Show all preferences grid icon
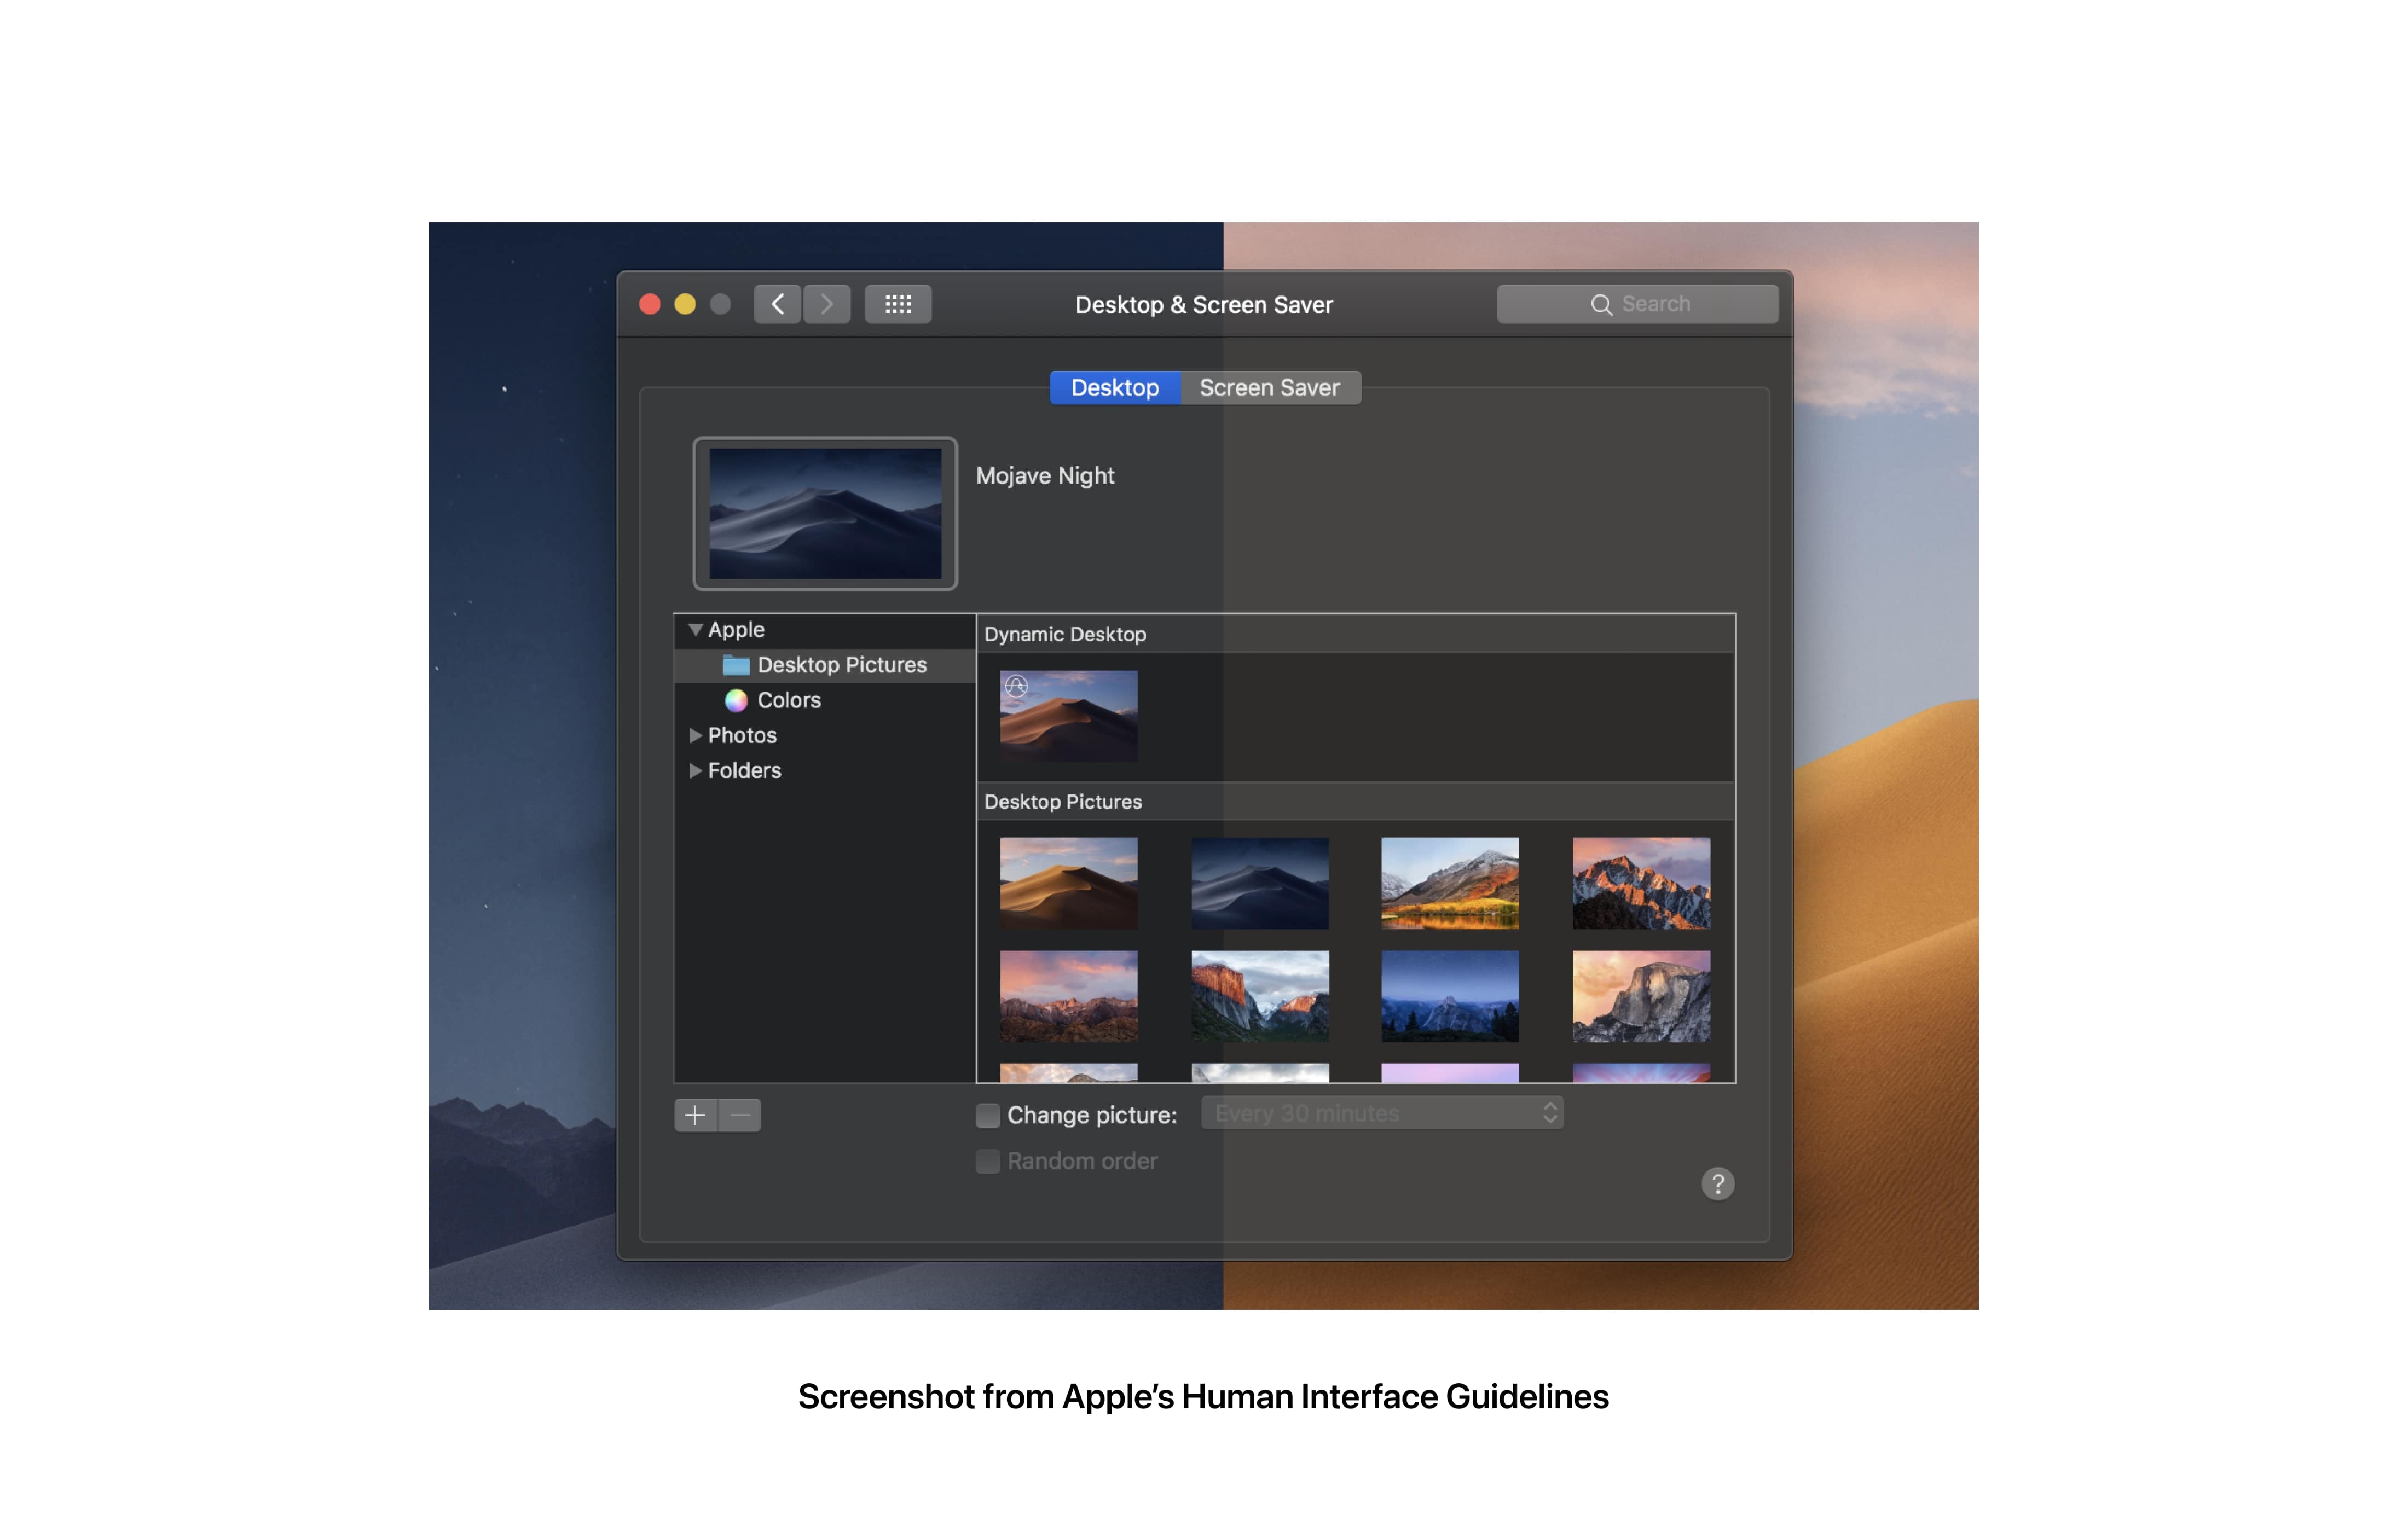2408x1532 pixels. click(897, 304)
